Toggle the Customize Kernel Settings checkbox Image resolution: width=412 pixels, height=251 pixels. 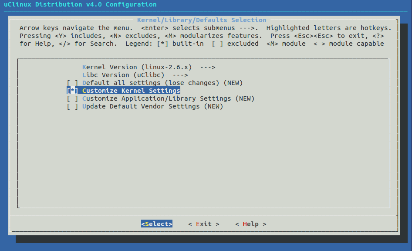tap(72, 91)
